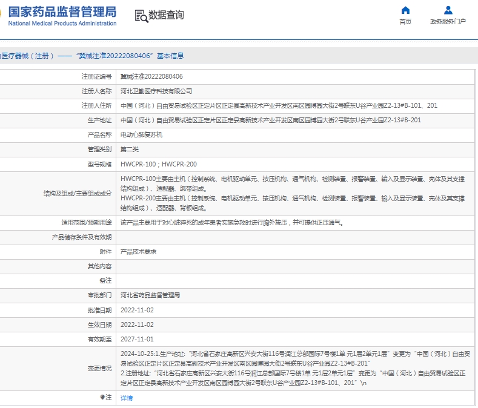478x408 pixels.
Task: Click the 首页 home icon
Action: (x=405, y=10)
